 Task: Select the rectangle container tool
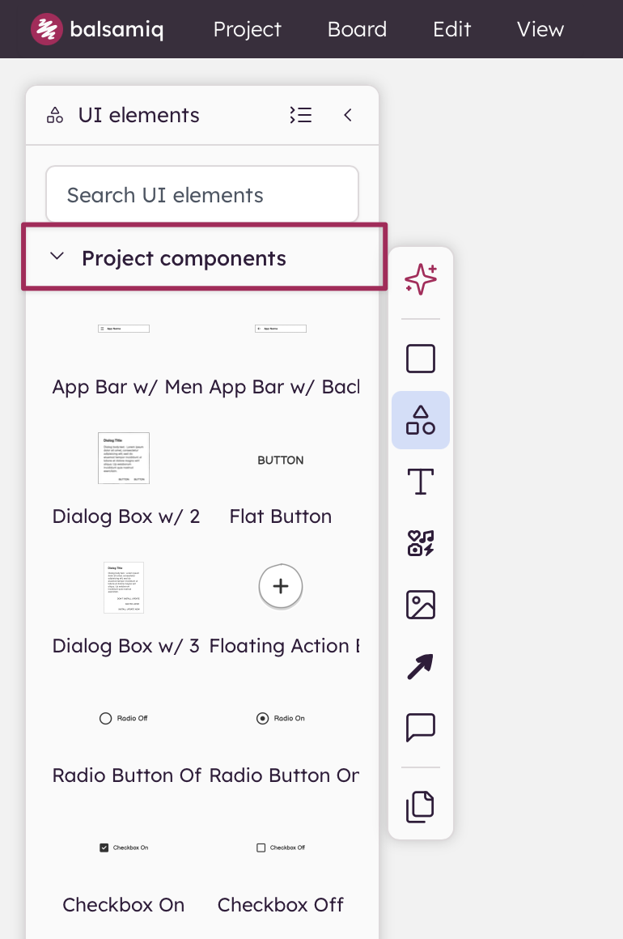(x=421, y=359)
